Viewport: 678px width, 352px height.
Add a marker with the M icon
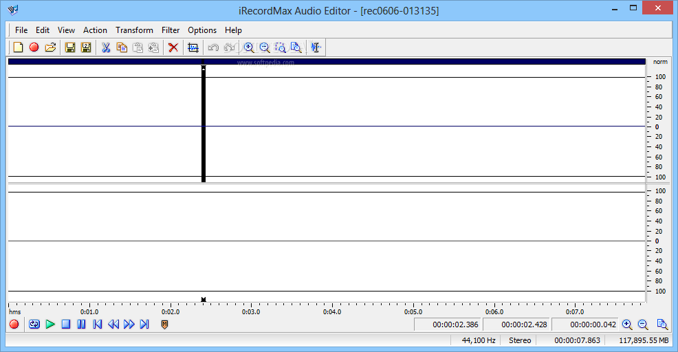164,324
